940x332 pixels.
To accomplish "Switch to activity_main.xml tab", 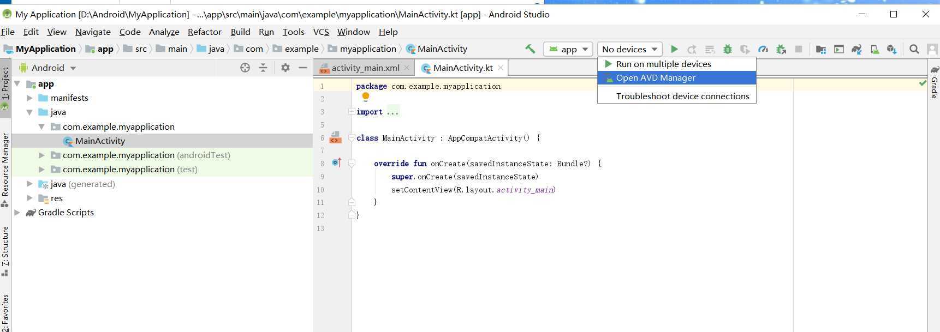I will (365, 68).
